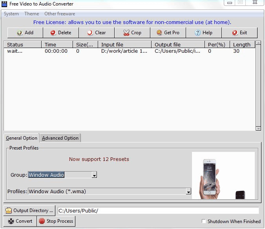265x229 pixels.
Task: Minimize the Free Video to Audio Converter window
Action: point(230,2)
